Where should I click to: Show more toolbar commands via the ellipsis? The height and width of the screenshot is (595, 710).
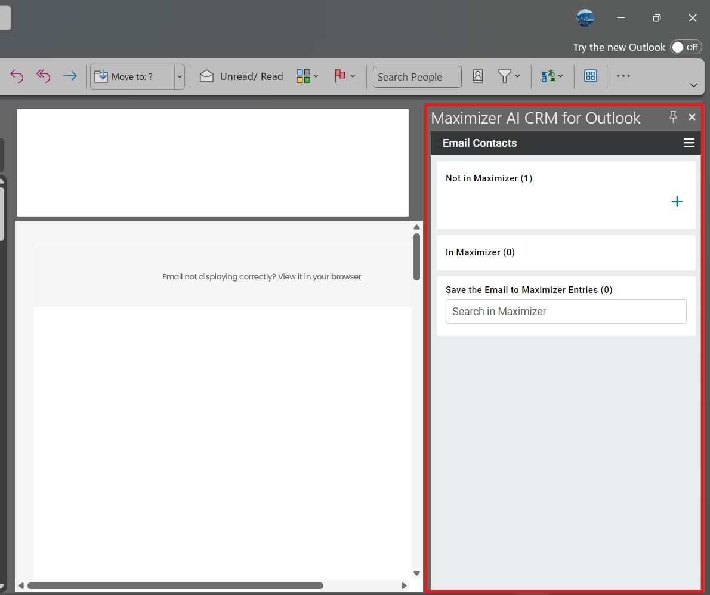click(x=623, y=76)
